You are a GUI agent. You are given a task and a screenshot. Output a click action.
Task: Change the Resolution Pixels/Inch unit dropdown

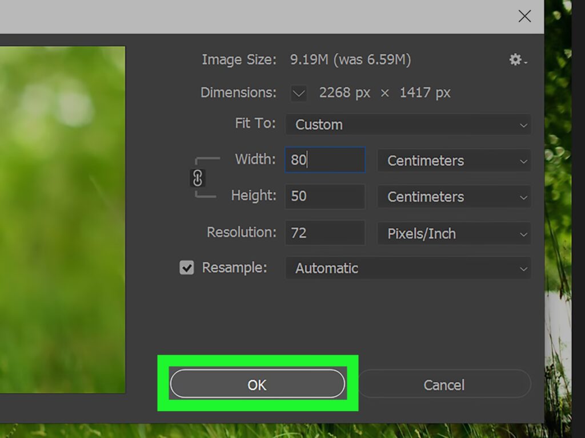454,234
